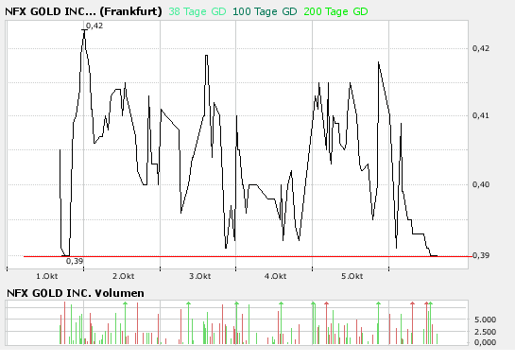Click the 0,000 volume axis label
The image size is (515, 363).
tap(485, 342)
